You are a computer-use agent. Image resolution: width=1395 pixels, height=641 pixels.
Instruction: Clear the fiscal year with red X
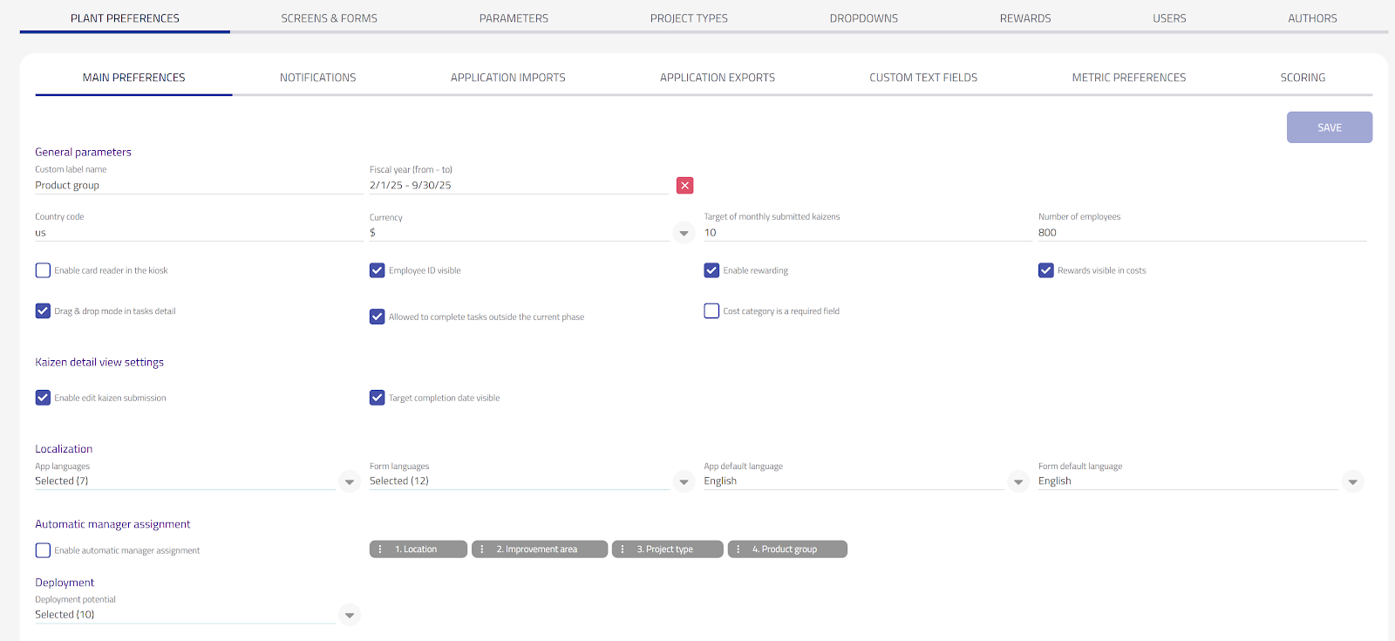tap(684, 185)
